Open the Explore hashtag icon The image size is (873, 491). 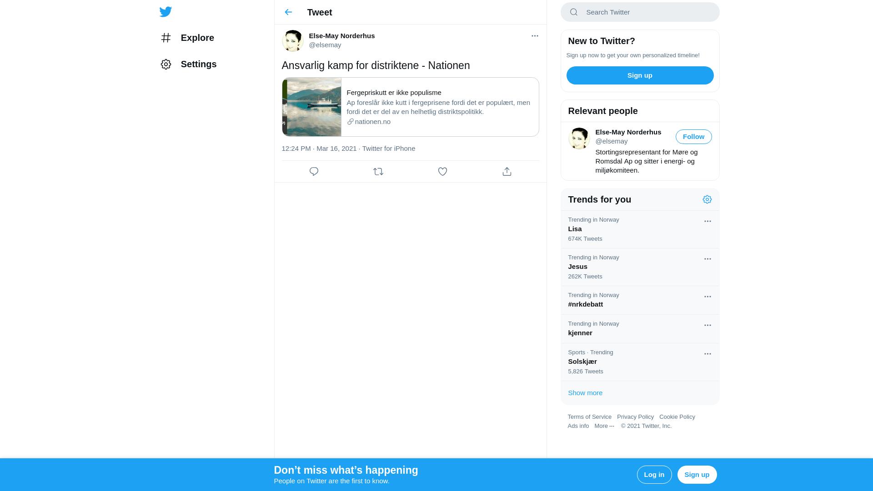click(x=166, y=38)
